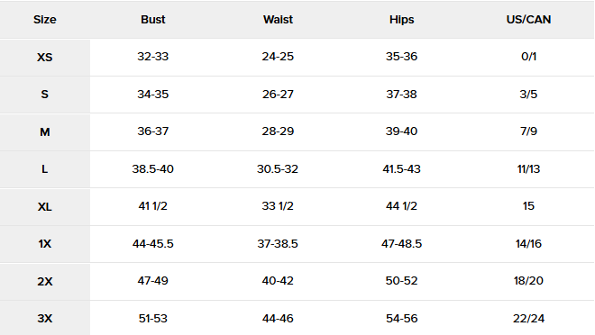The height and width of the screenshot is (335, 595).
Task: Click the Size column header
Action: 45,20
